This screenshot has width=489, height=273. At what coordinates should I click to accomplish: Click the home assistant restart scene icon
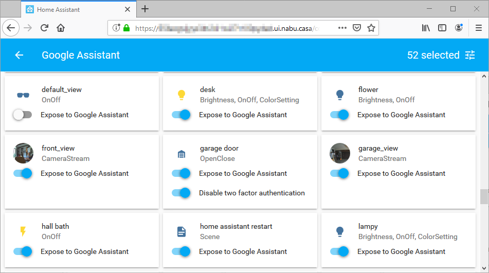click(181, 232)
